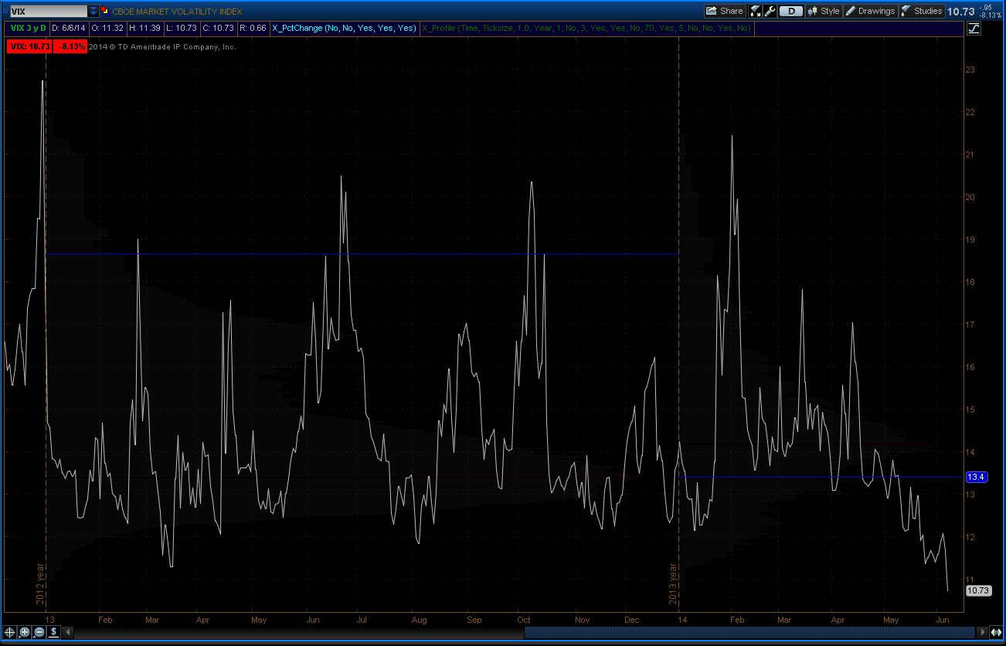This screenshot has width=1006, height=646.
Task: Click the VIX 3 y D label
Action: click(x=28, y=28)
